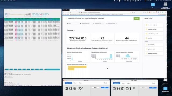Open the Screen Shots drive icon on desktop
This screenshot has height=96, width=172.
click(165, 80)
